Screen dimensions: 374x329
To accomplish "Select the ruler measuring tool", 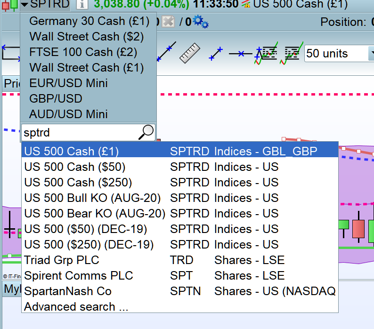I will pos(190,53).
